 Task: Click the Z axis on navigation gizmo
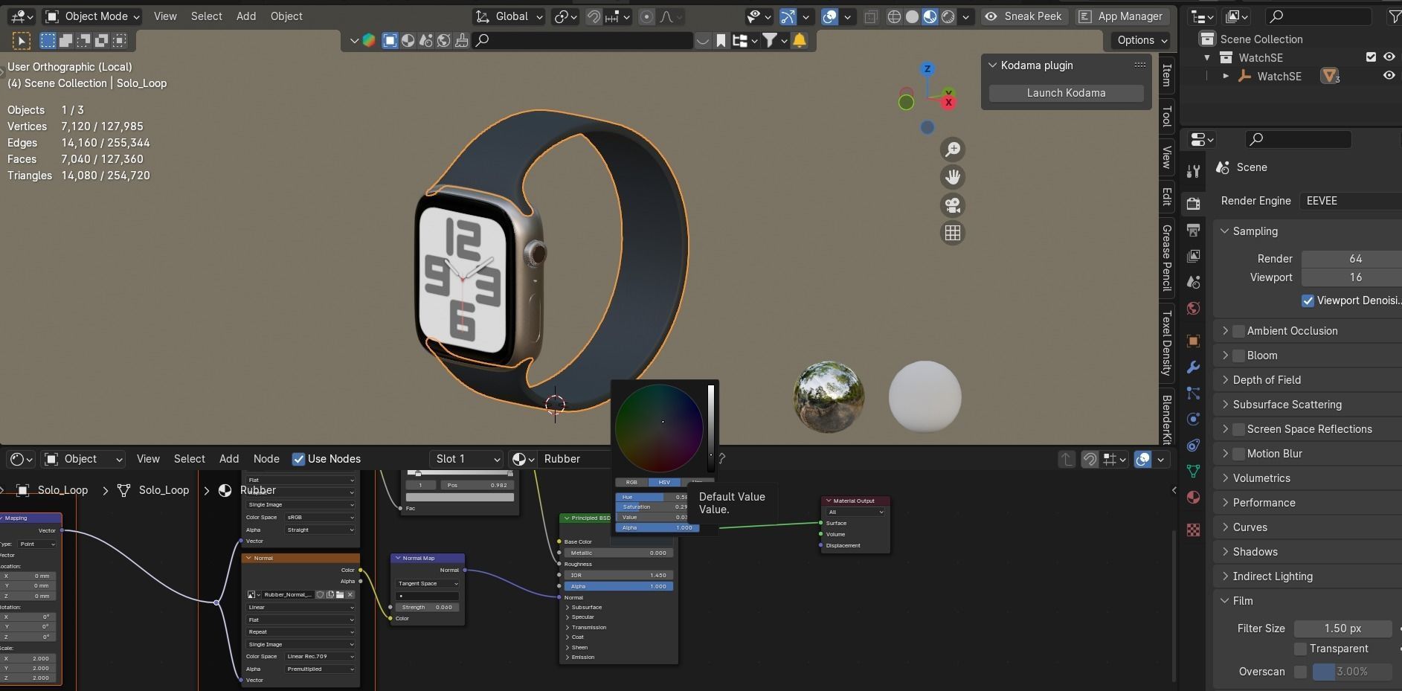(x=927, y=69)
